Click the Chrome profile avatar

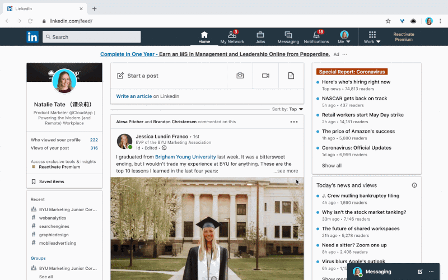(429, 21)
